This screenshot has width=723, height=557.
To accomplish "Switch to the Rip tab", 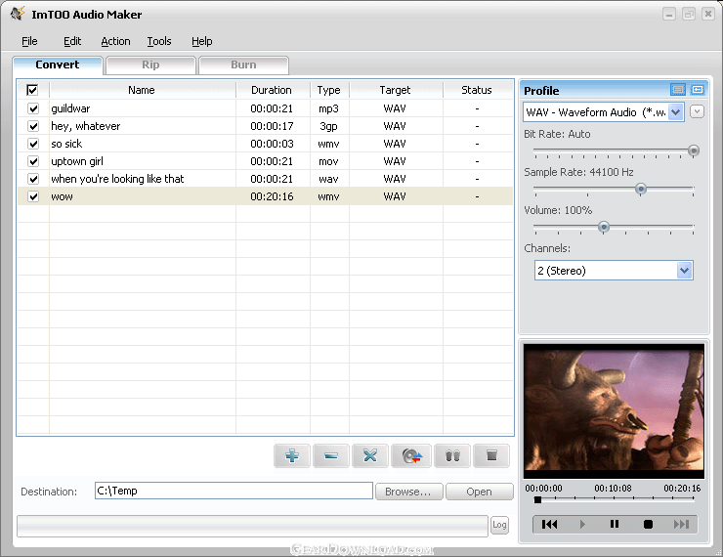I will point(150,65).
